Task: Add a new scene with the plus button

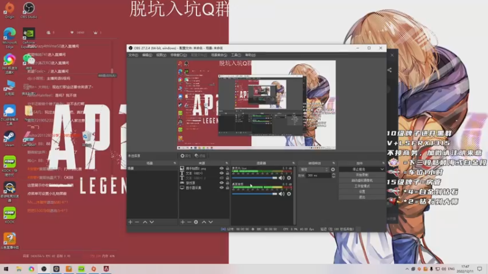Action: tap(130, 222)
